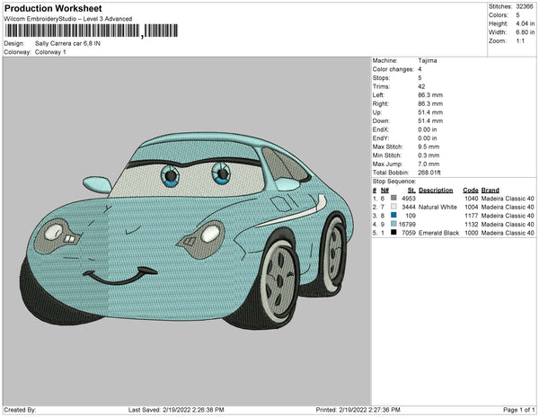Image resolution: width=539 pixels, height=417 pixels.
Task: Click the Code column header
Action: coord(470,191)
